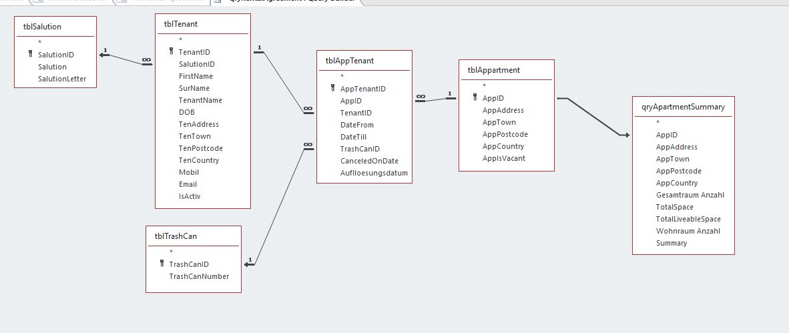Screen dimensions: 789x333
Task: Select the CanceledOnDate field
Action: point(369,161)
